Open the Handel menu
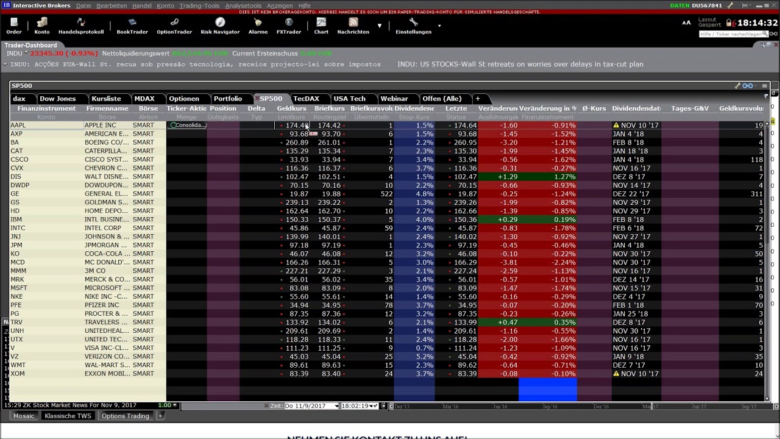The height and width of the screenshot is (439, 780). 142,5
